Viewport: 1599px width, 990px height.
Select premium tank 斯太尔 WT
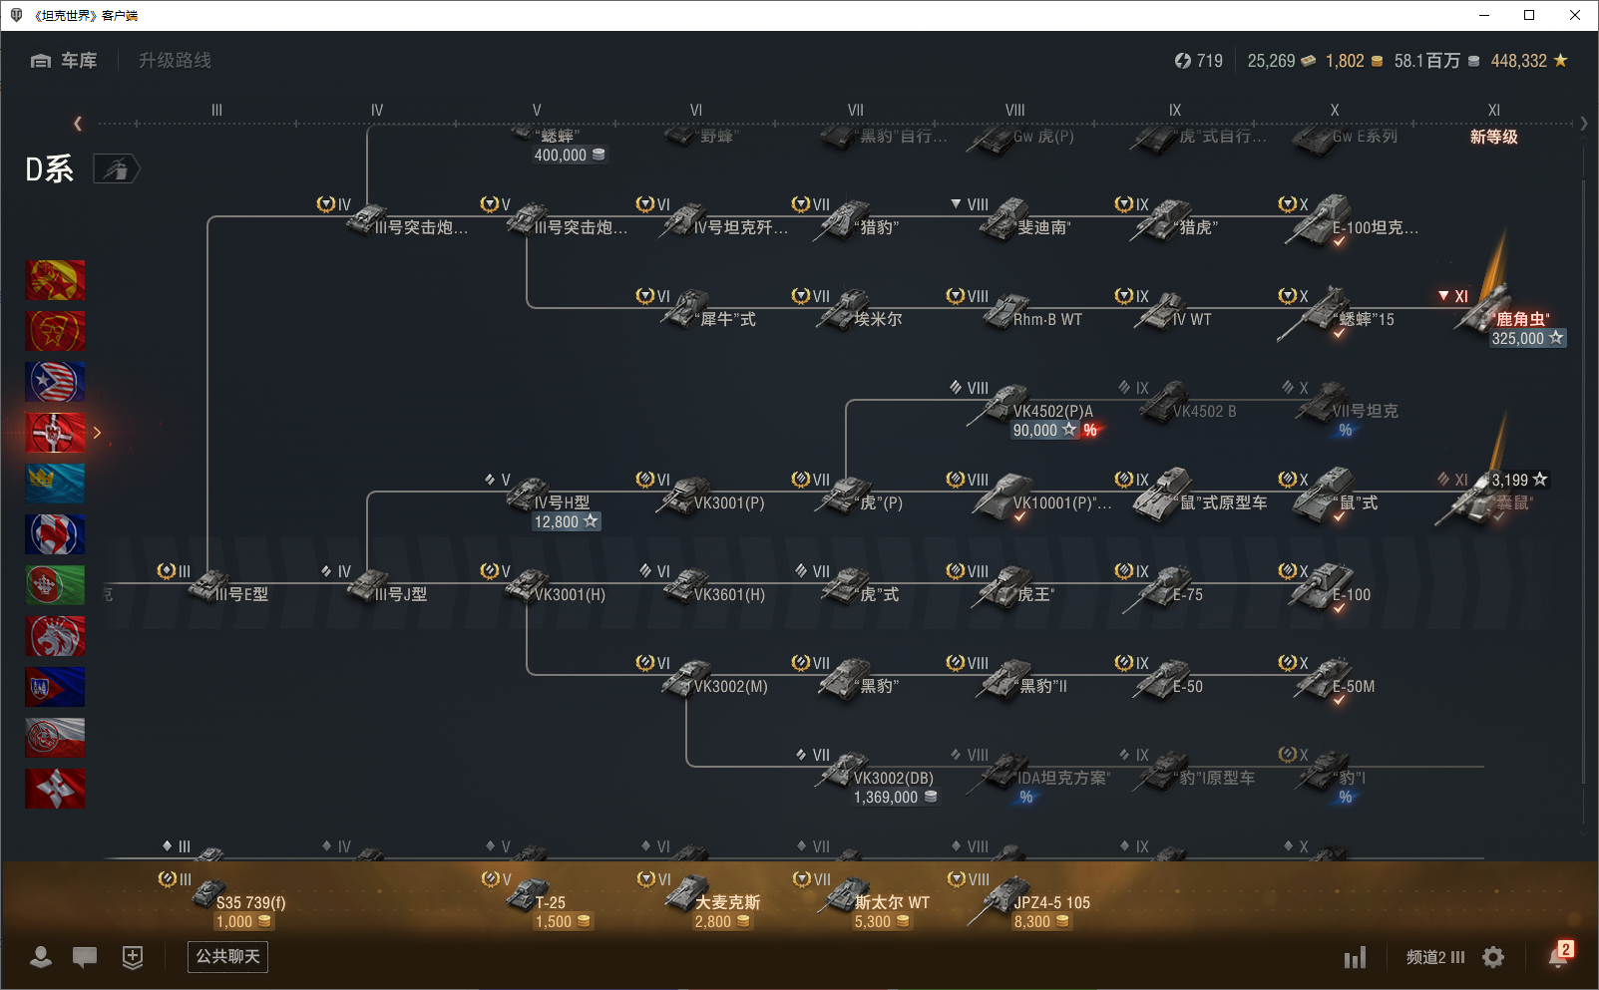pos(863,901)
